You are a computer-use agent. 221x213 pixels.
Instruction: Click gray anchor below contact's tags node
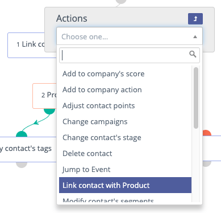22,165
